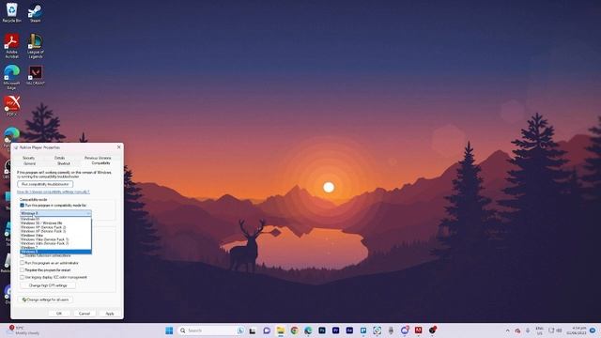Click OK in Roblox Player Properties

[x=59, y=314]
